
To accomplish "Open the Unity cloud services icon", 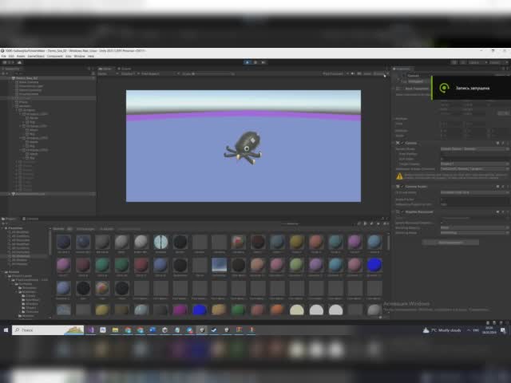I will [x=19, y=62].
